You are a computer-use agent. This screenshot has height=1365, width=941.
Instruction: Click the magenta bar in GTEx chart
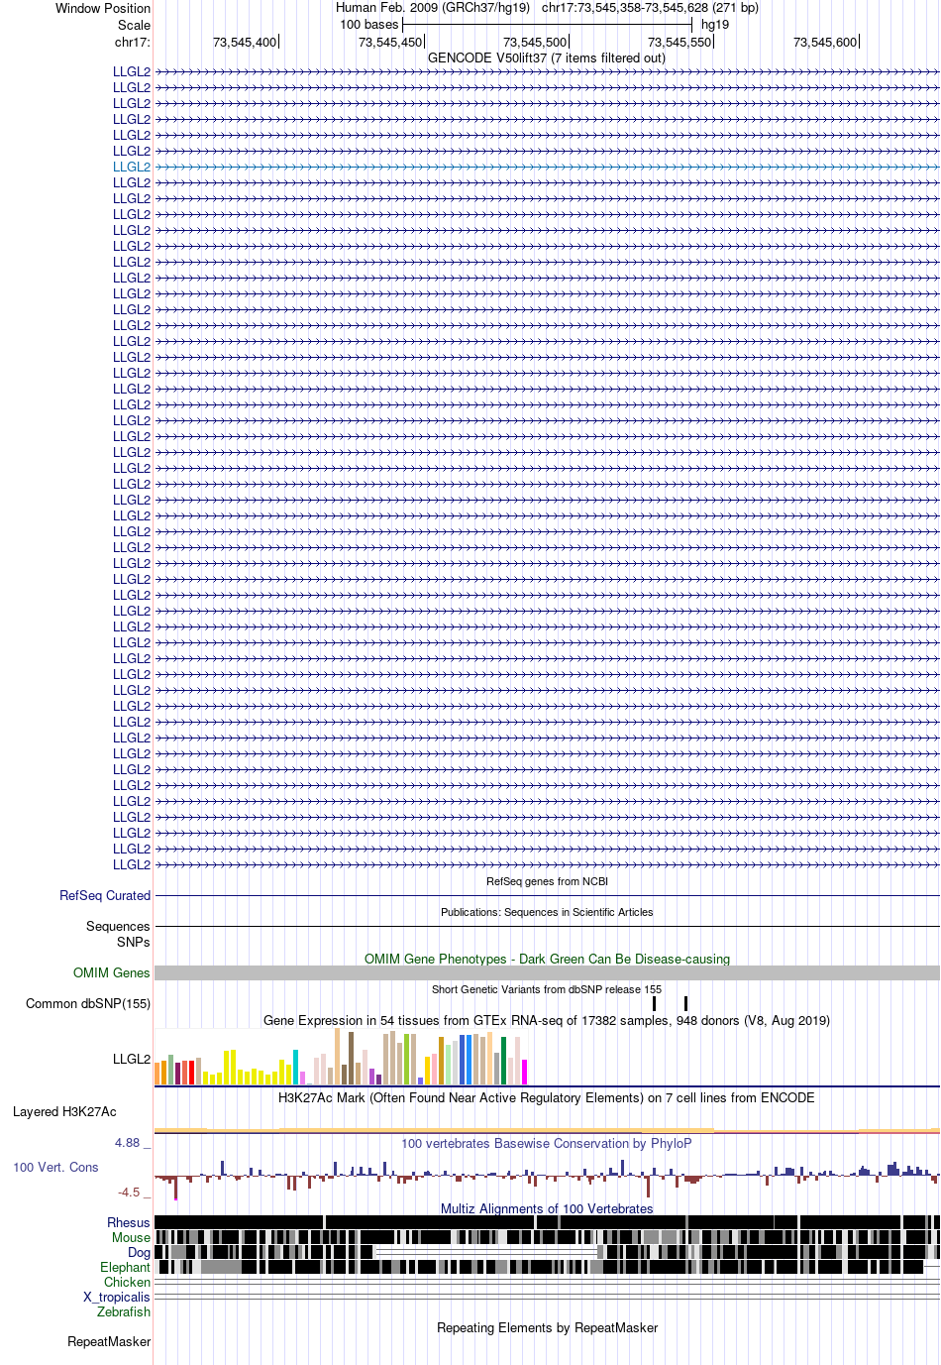click(x=524, y=1072)
